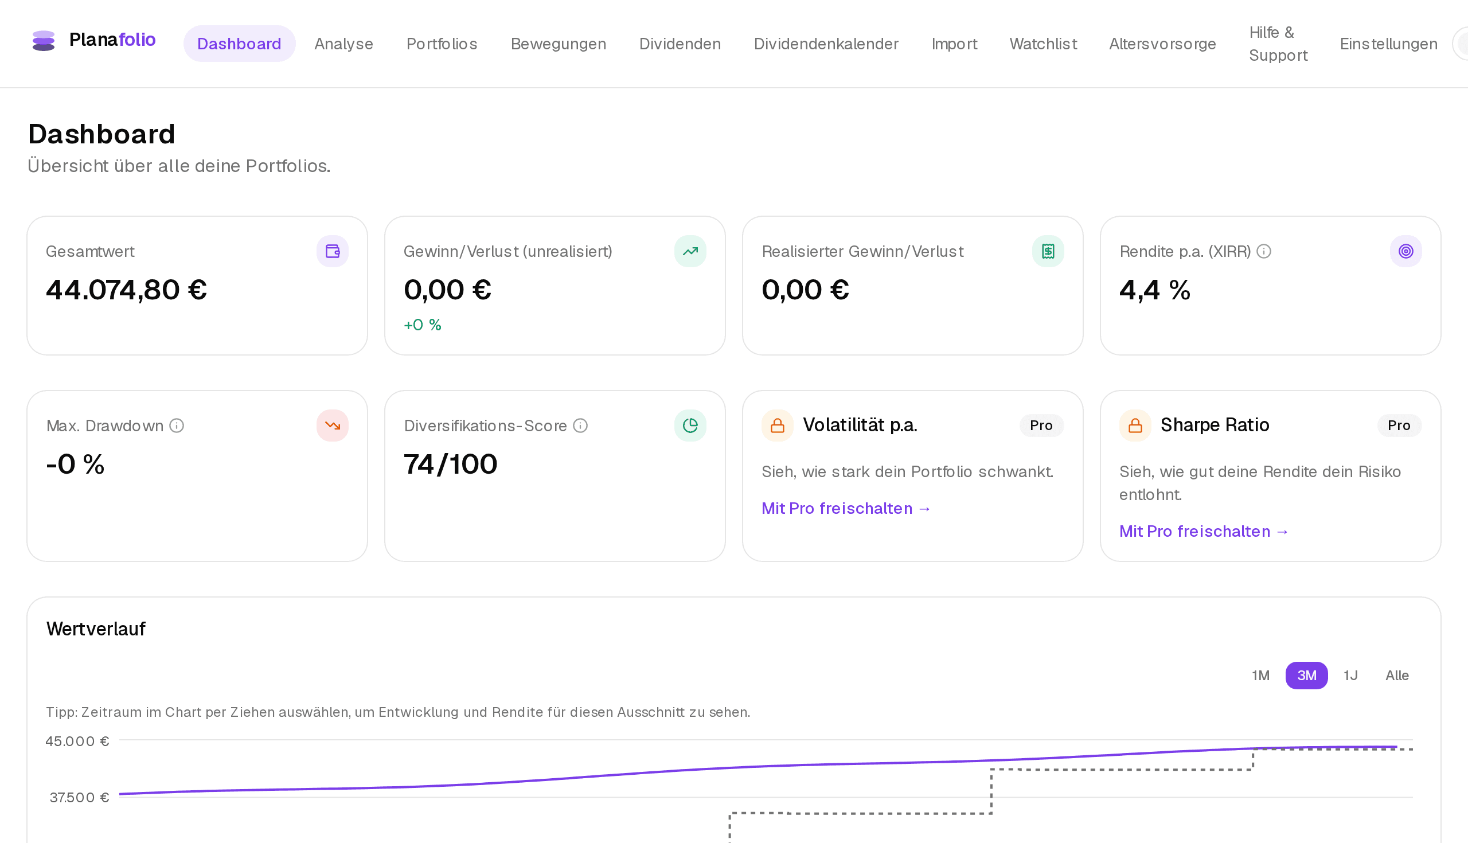Go to the Import page
Viewport: 1468px width, 843px height.
(x=954, y=44)
